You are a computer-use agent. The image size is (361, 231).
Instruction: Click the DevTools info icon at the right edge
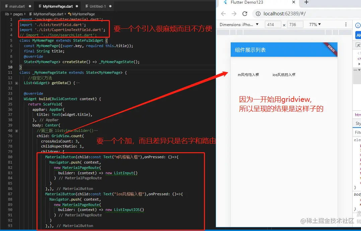coord(358,25)
